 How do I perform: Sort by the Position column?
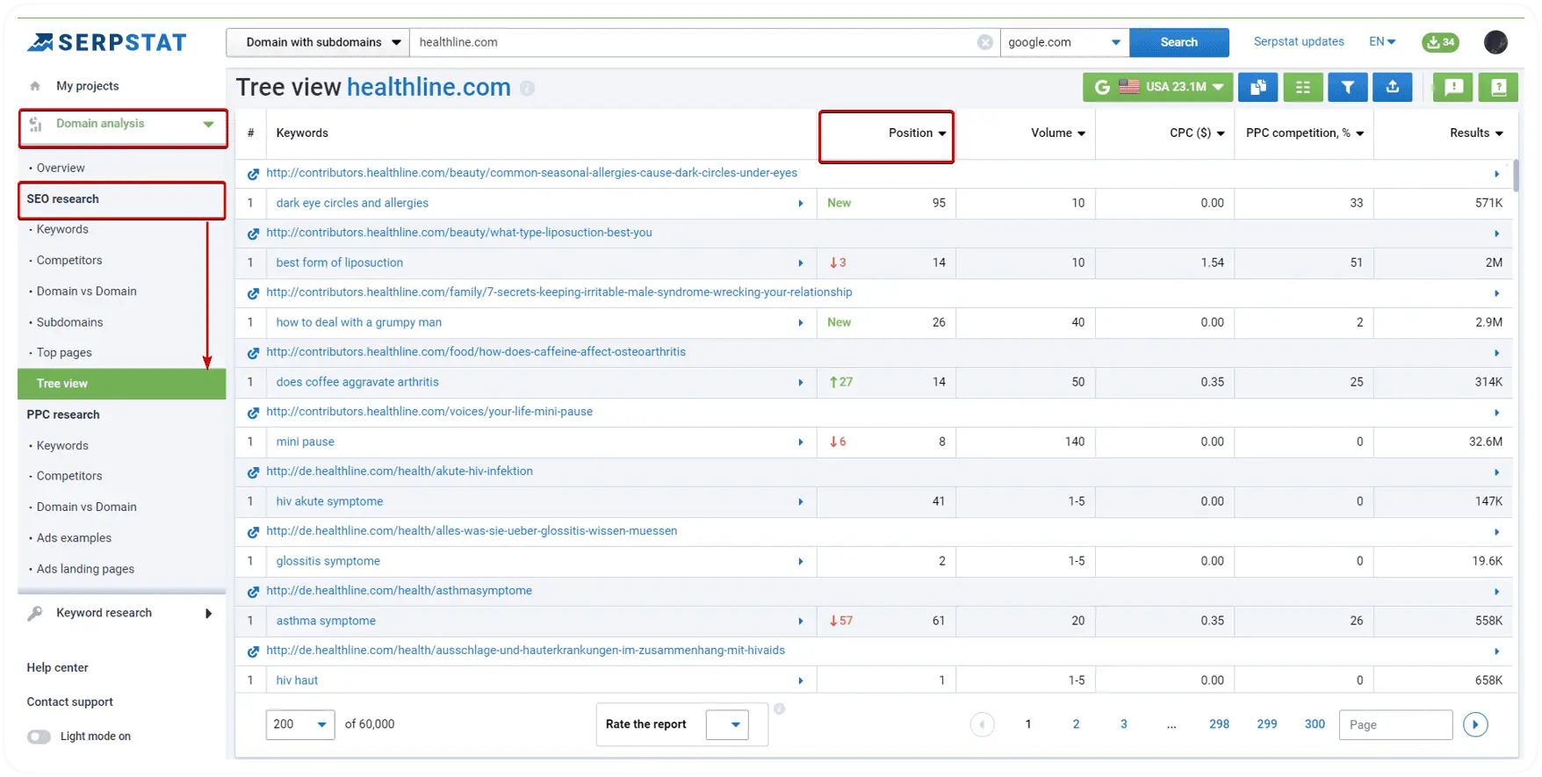pos(916,133)
